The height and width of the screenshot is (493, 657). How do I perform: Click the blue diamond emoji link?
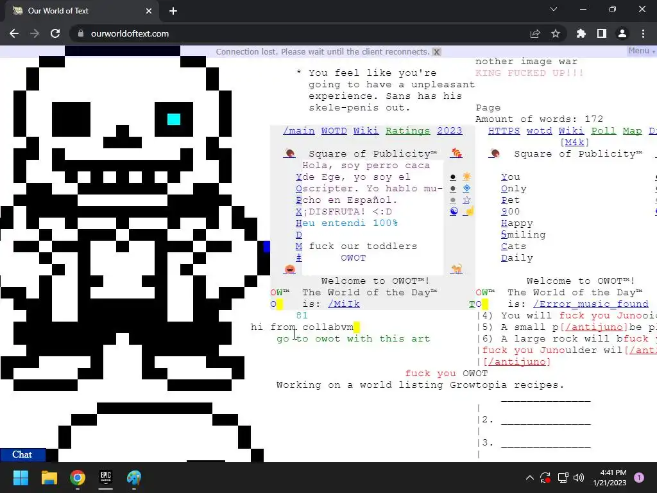coord(466,188)
